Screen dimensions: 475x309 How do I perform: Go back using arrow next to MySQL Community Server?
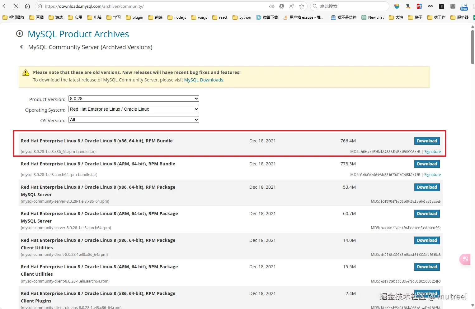point(21,47)
